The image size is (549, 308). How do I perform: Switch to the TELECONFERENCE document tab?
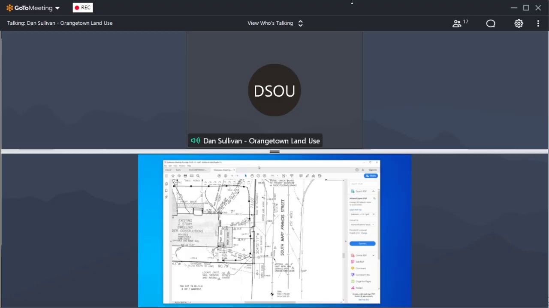(197, 170)
